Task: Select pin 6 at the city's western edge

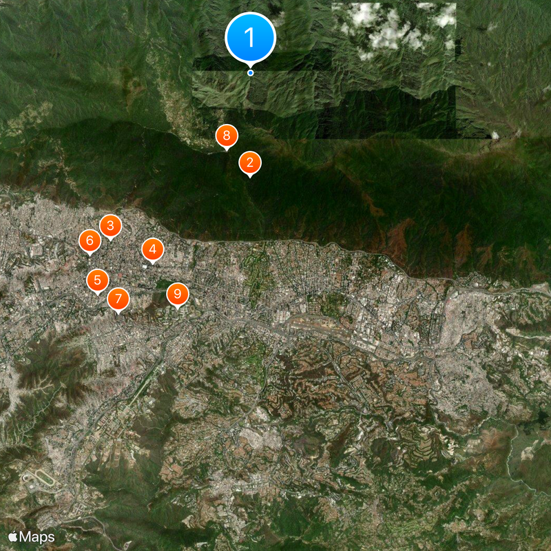Action: click(90, 240)
